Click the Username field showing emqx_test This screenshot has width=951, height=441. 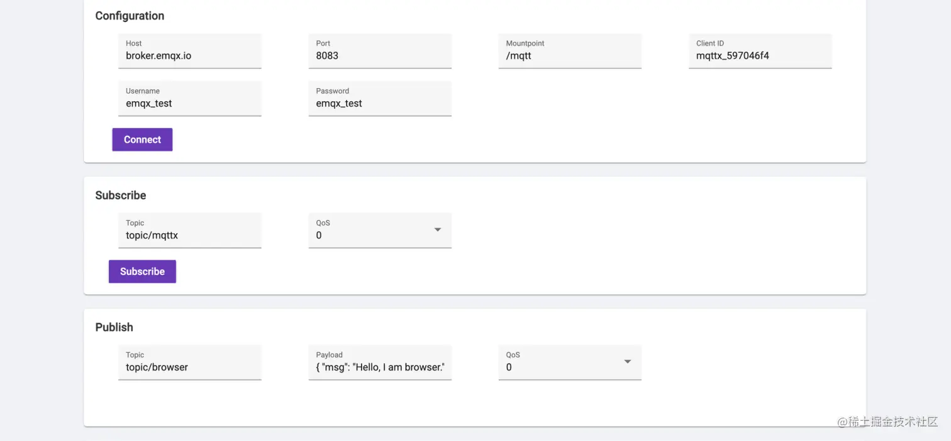(x=190, y=103)
